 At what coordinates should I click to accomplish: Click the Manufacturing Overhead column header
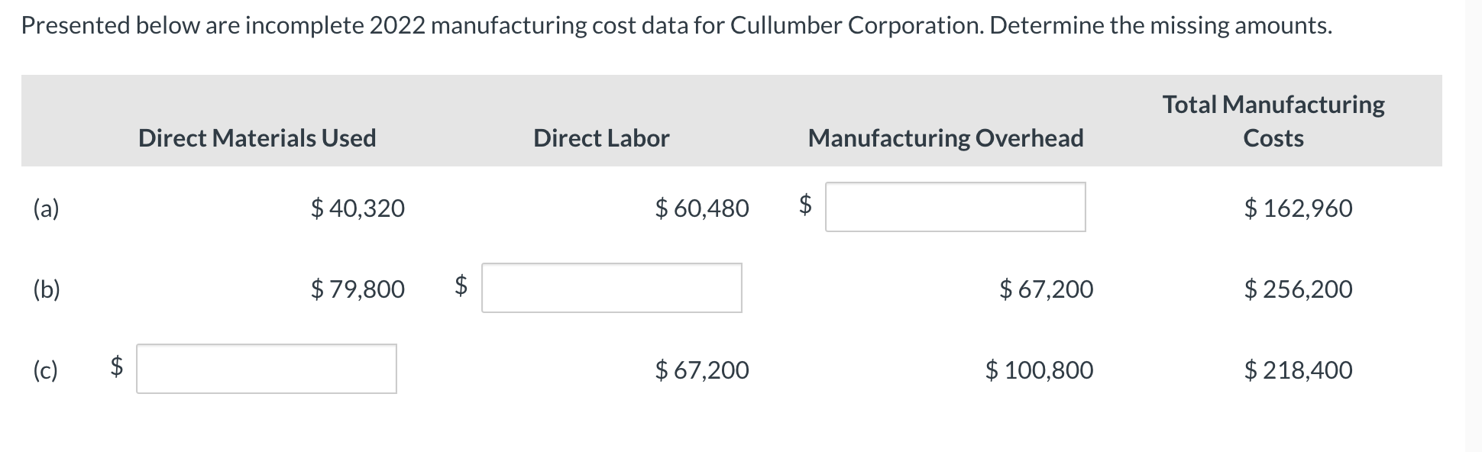[946, 137]
